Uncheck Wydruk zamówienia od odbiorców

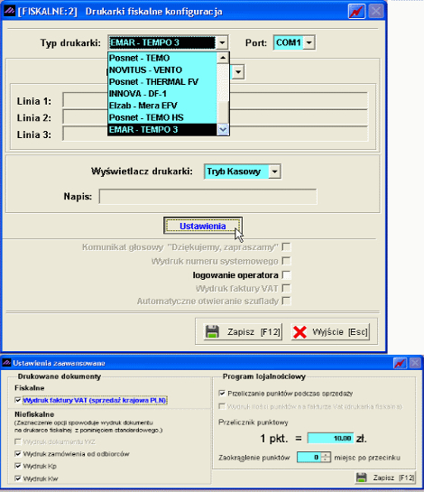pyautogui.click(x=18, y=454)
